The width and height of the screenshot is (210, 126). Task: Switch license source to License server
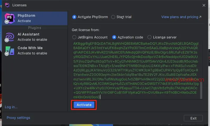coord(149,37)
